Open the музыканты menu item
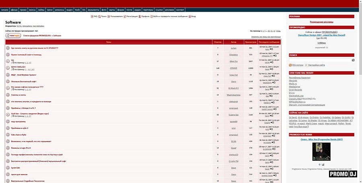The height and width of the screenshot is (183, 362). coord(93,10)
